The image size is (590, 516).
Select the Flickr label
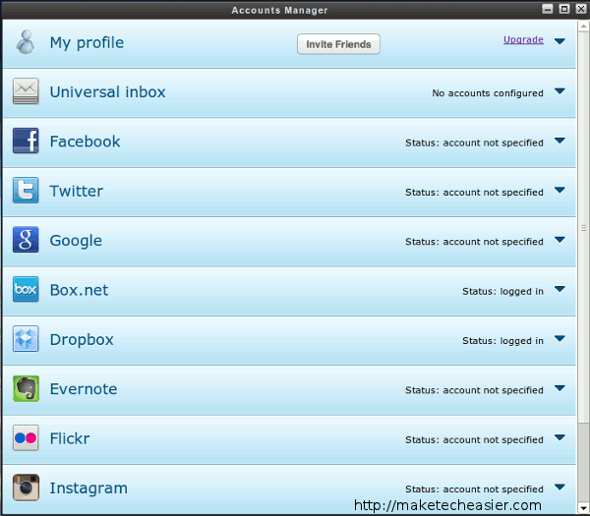click(70, 438)
